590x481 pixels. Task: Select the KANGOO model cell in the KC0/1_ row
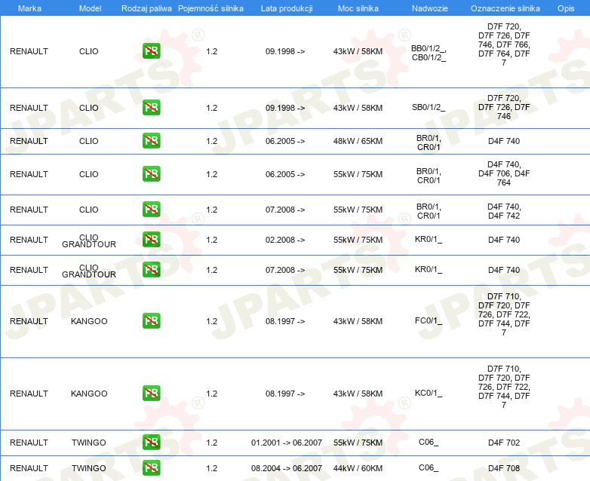pos(89,394)
